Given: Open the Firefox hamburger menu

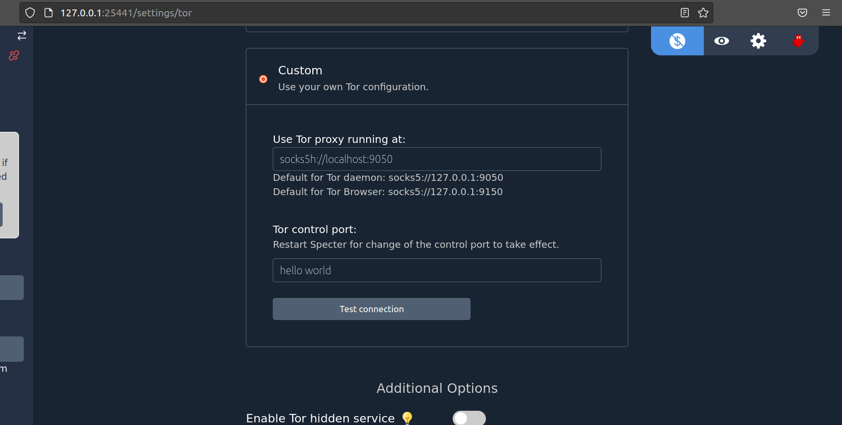Looking at the screenshot, I should tap(826, 12).
